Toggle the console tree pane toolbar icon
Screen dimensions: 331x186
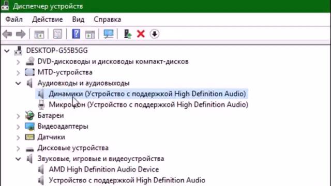tap(39, 34)
